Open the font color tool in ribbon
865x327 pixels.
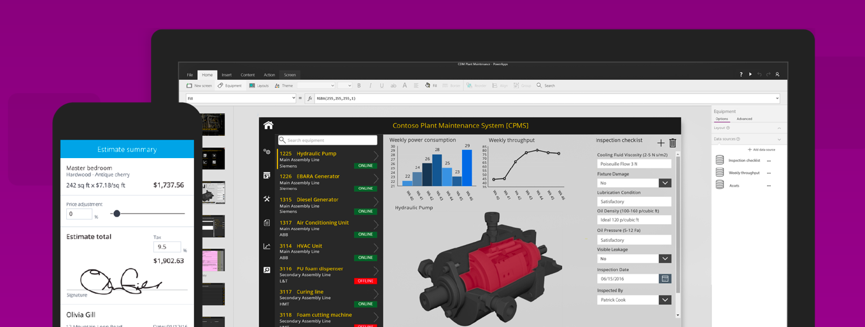coord(404,85)
